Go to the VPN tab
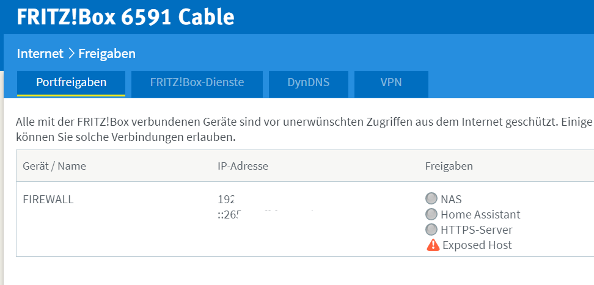This screenshot has width=594, height=285. pyautogui.click(x=391, y=82)
